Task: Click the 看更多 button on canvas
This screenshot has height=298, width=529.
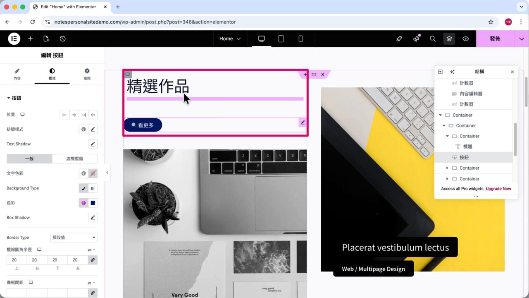Action: 143,125
